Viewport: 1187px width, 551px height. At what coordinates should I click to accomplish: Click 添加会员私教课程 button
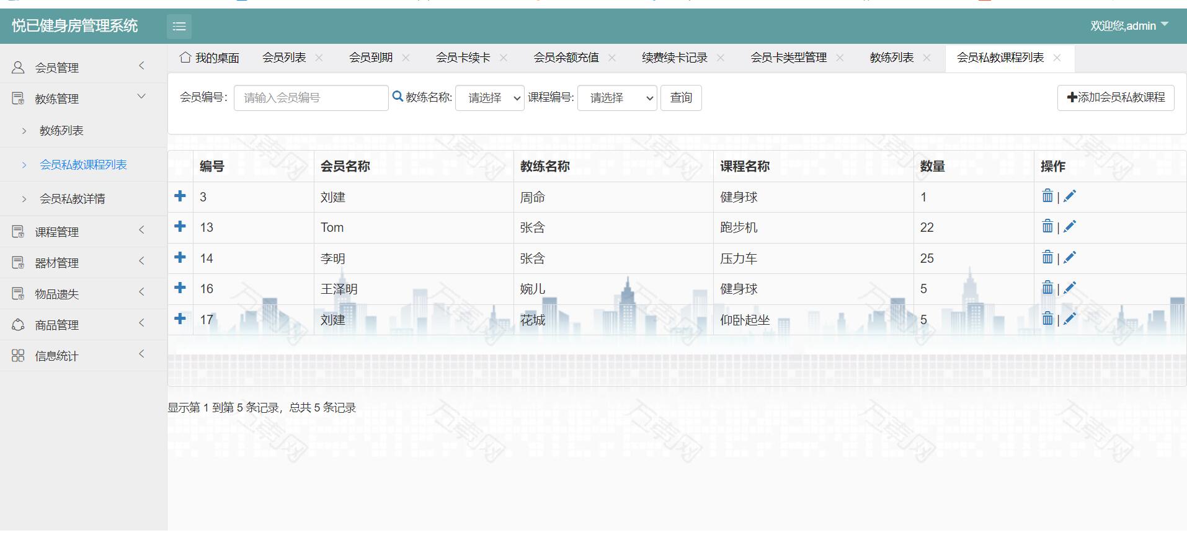pyautogui.click(x=1116, y=98)
